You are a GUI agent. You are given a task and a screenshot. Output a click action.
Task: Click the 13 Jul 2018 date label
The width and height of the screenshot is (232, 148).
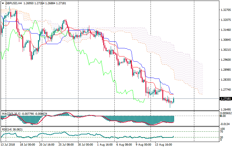coord(8,145)
